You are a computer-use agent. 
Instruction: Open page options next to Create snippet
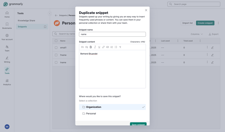(x=218, y=23)
